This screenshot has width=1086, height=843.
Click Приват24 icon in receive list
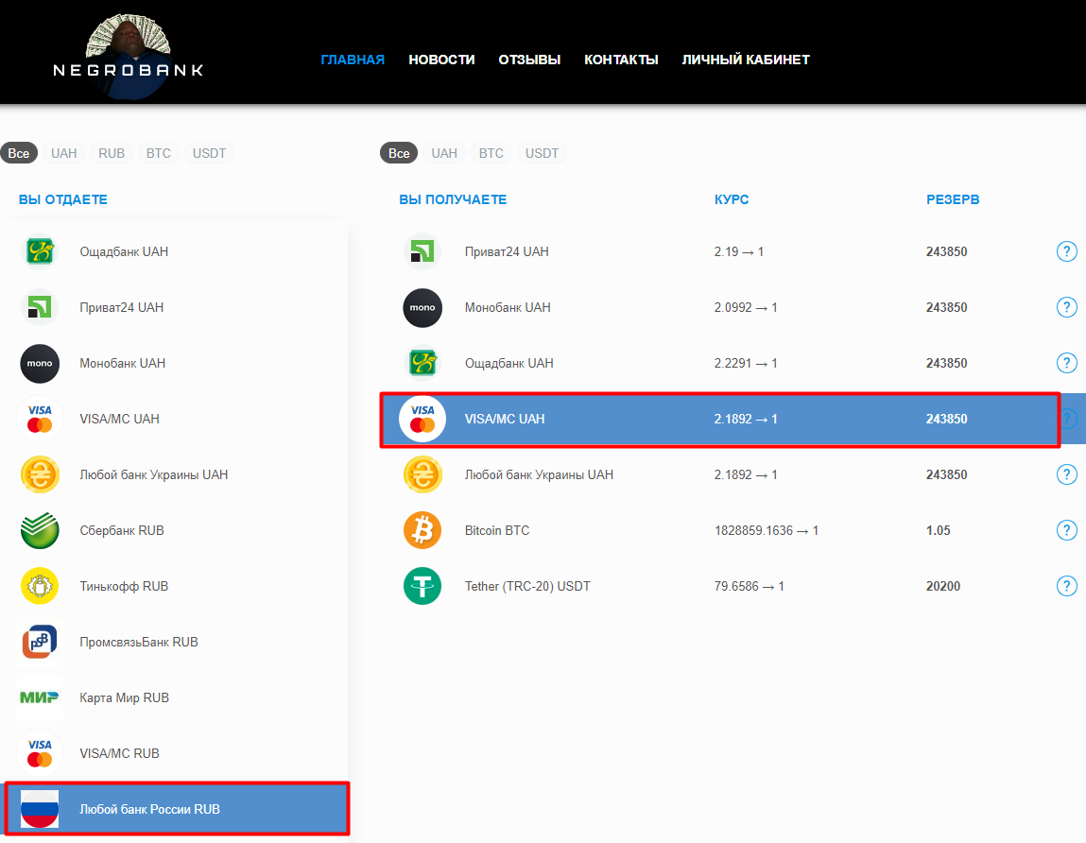point(422,251)
